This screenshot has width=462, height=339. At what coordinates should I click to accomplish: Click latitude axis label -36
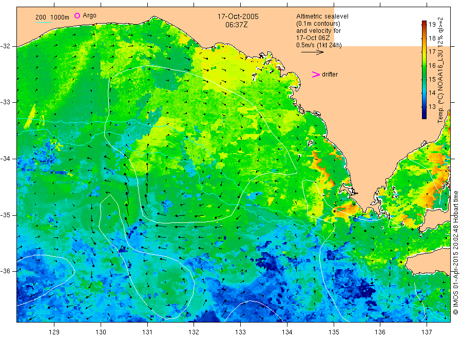(5, 271)
